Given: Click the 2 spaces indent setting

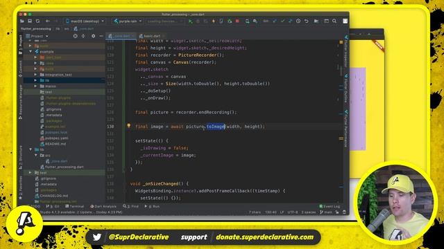Looking at the screenshot, I should pos(308,212).
